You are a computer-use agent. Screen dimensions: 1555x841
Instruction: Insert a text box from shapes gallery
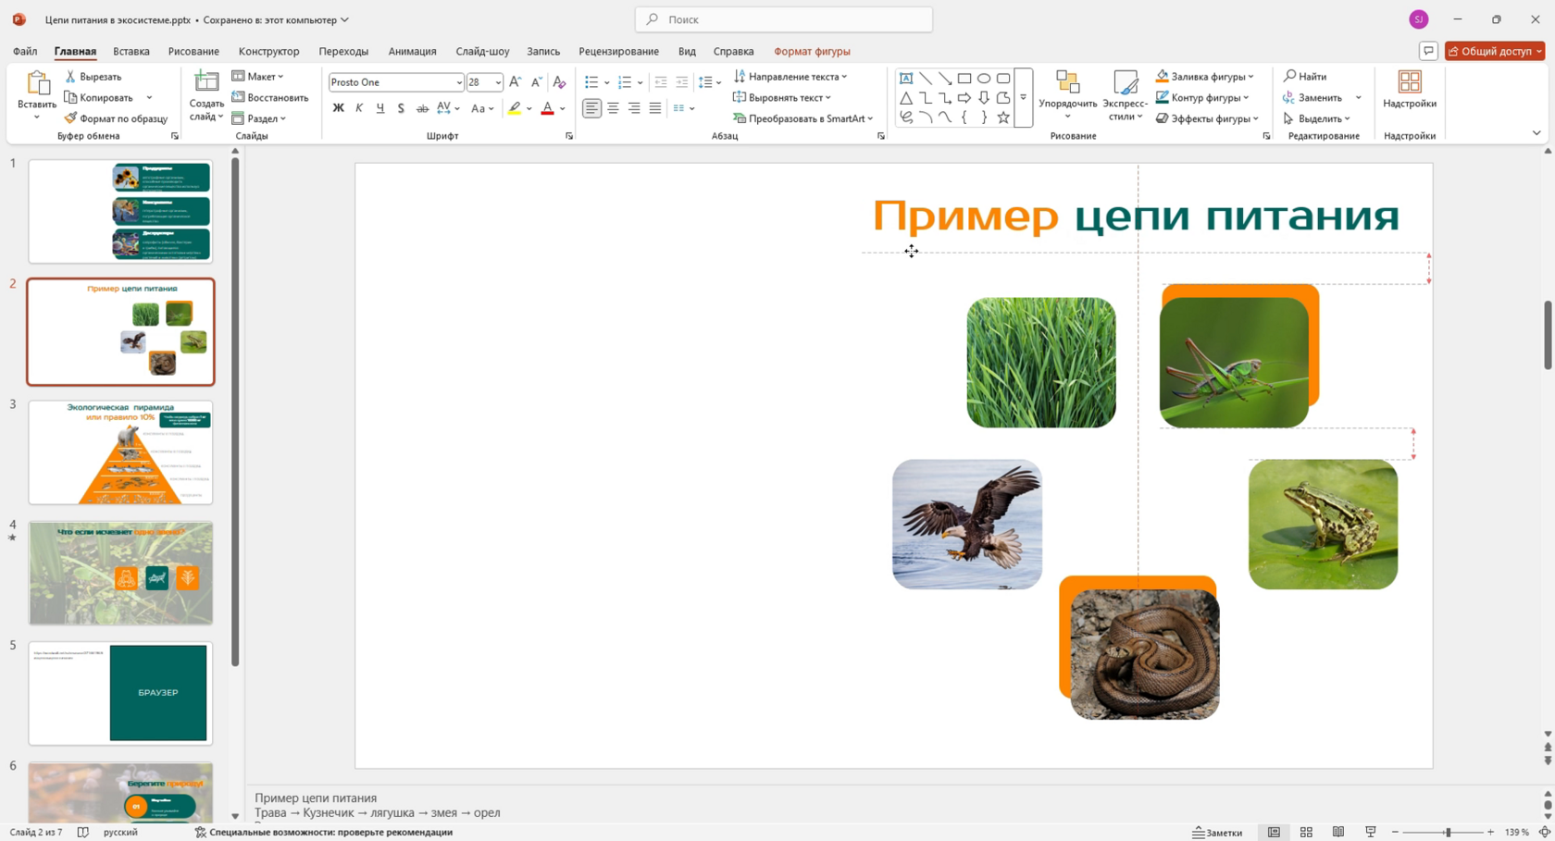pos(906,79)
